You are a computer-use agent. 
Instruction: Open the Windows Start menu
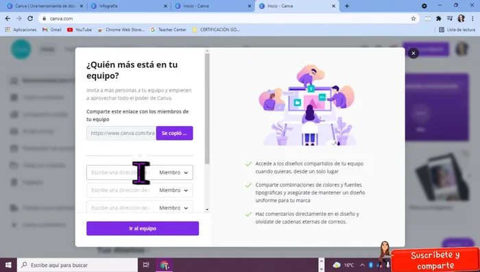point(8,265)
